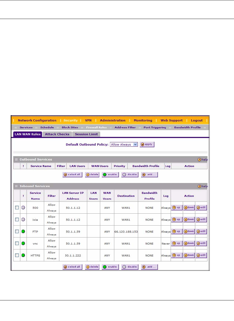Open the Security menu

pos(71,120)
